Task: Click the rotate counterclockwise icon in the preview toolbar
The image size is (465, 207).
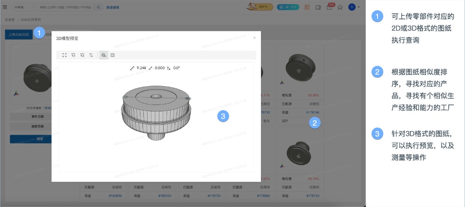Action: click(73, 55)
